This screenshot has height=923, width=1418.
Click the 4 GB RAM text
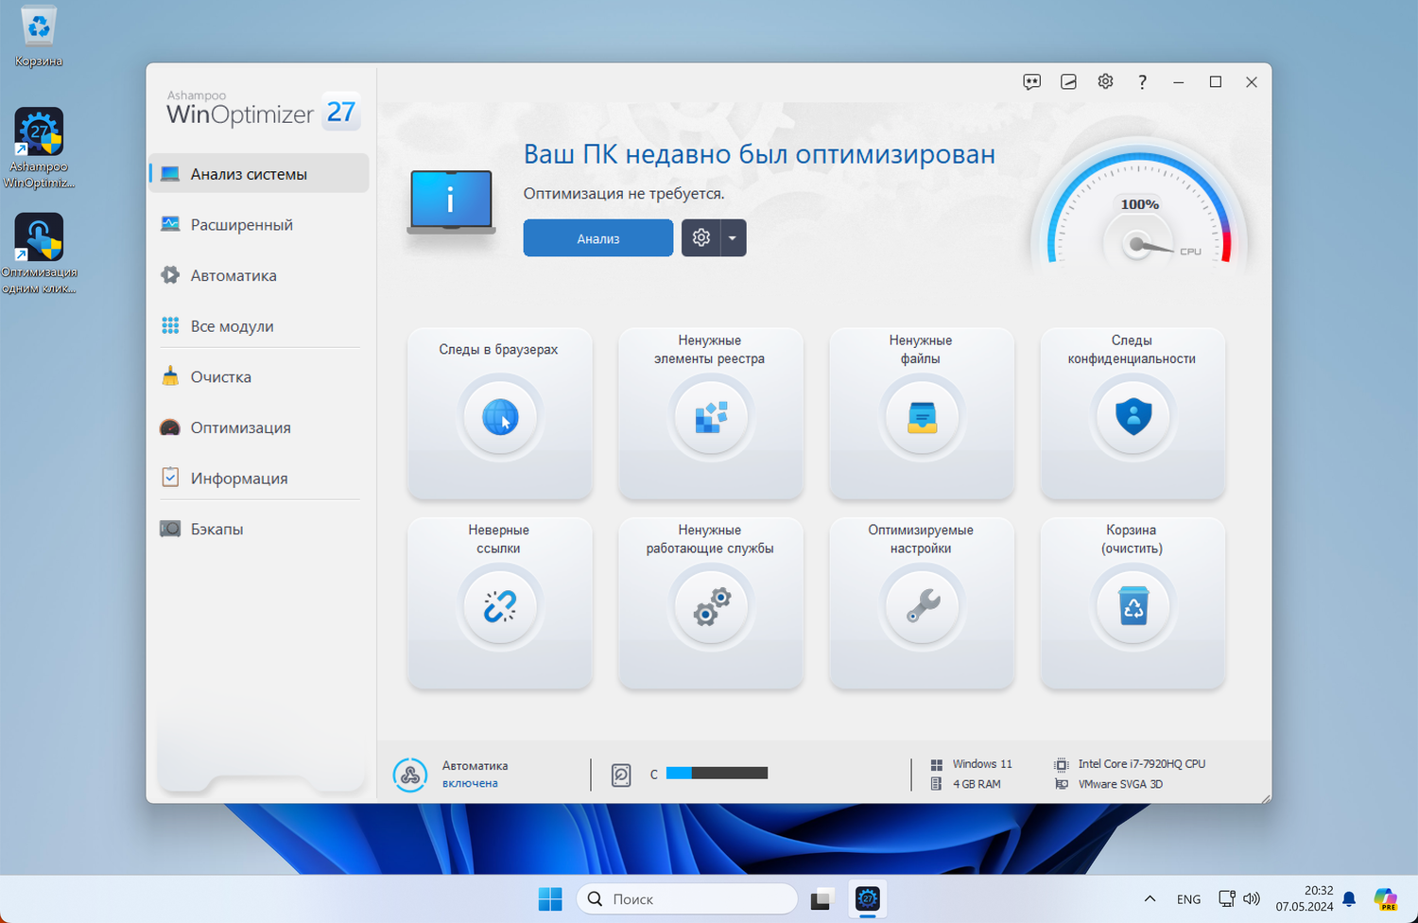977,784
